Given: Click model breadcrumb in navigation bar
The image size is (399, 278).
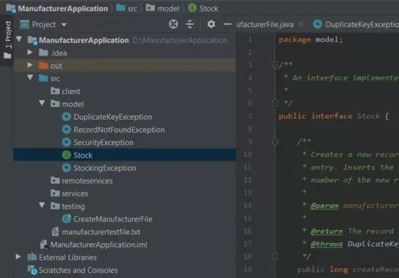Looking at the screenshot, I should pyautogui.click(x=169, y=9).
